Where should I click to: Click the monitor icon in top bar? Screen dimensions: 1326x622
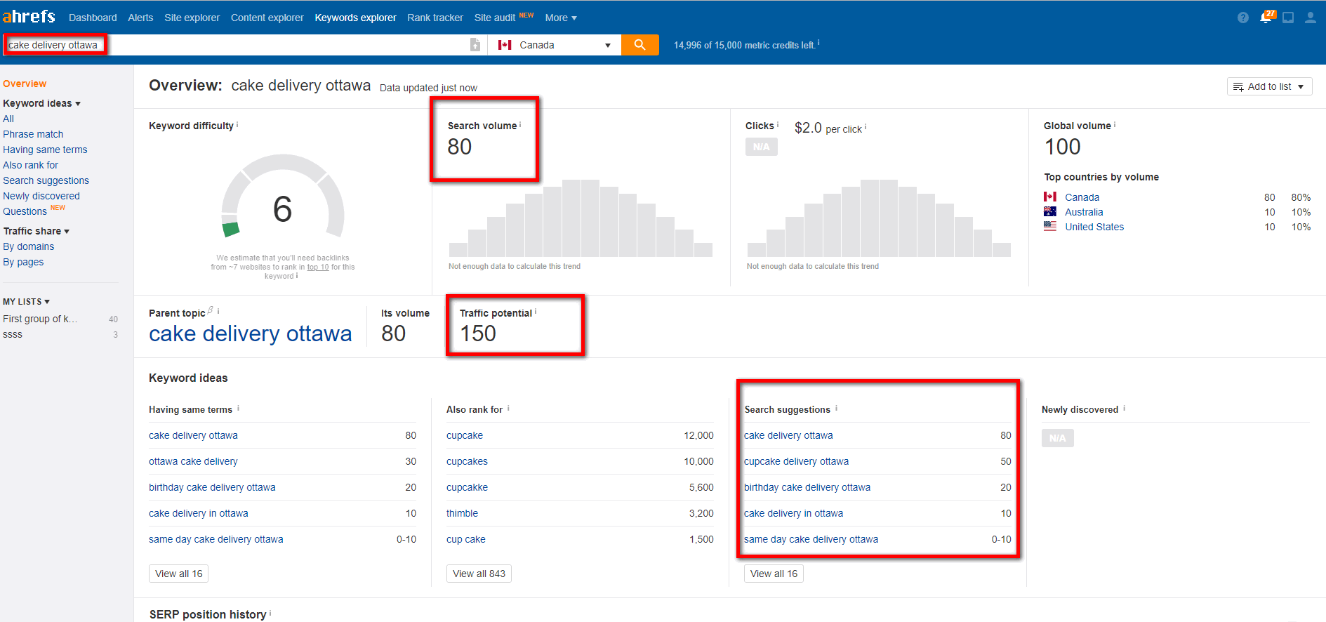[x=1288, y=18]
